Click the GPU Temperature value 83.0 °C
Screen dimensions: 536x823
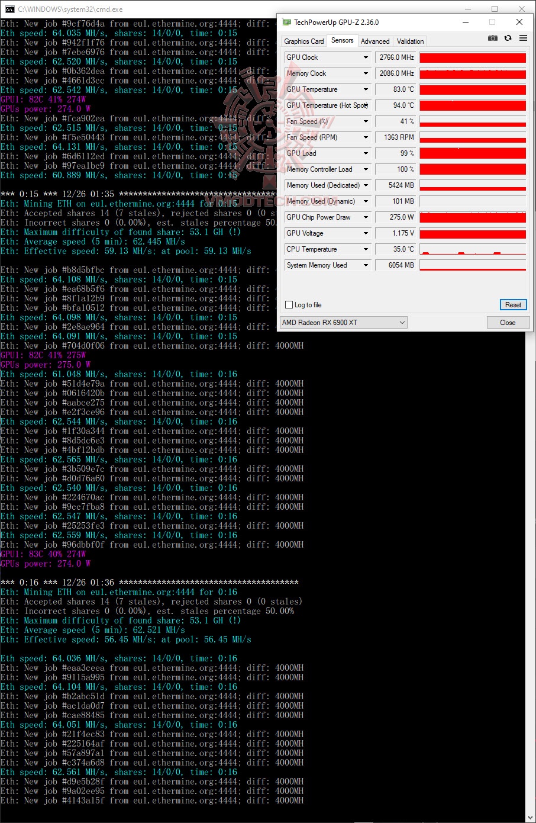396,89
